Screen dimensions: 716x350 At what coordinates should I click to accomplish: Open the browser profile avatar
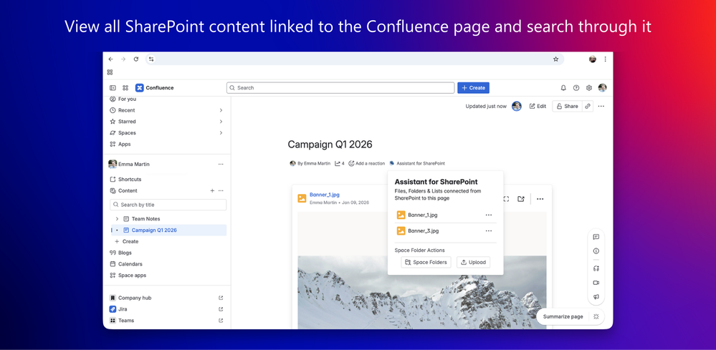coord(593,59)
